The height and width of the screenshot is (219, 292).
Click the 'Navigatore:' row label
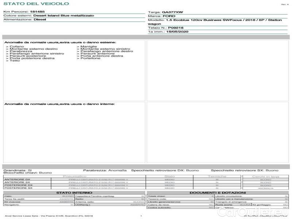point(12,205)
